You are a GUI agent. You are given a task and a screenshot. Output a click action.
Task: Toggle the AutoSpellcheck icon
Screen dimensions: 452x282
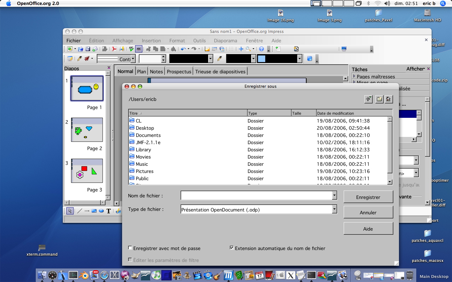pyautogui.click(x=139, y=49)
